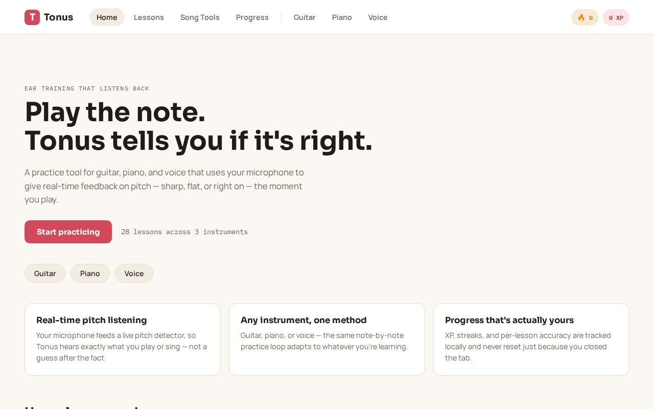The height and width of the screenshot is (409, 654).
Task: Open the Lessons nav item
Action: point(149,17)
